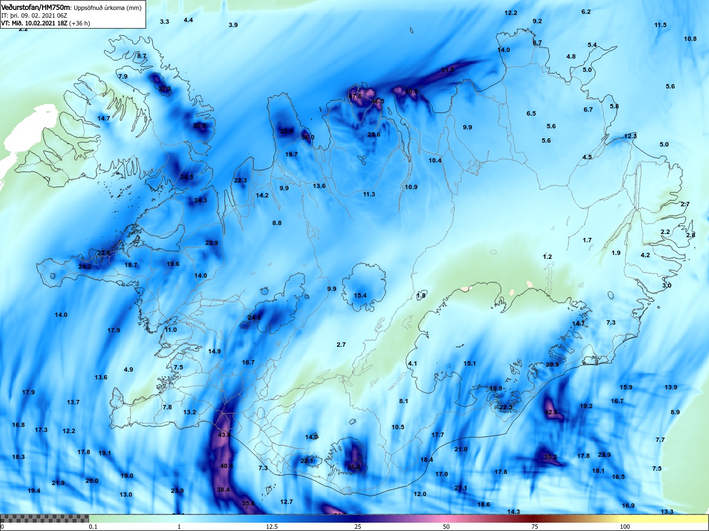Click the checkered zero segment of the colour bar
Viewport: 709px width, 531px height.
point(44,518)
